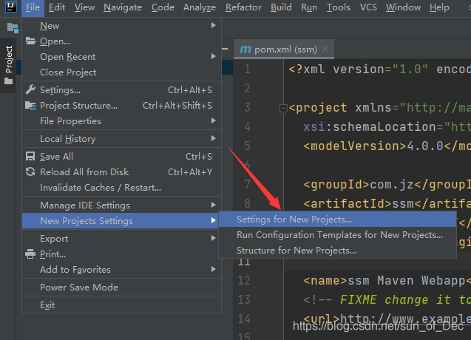Expand the New Projects Settings submenu arrow
Viewport: 471px width, 340px height.
[213, 220]
